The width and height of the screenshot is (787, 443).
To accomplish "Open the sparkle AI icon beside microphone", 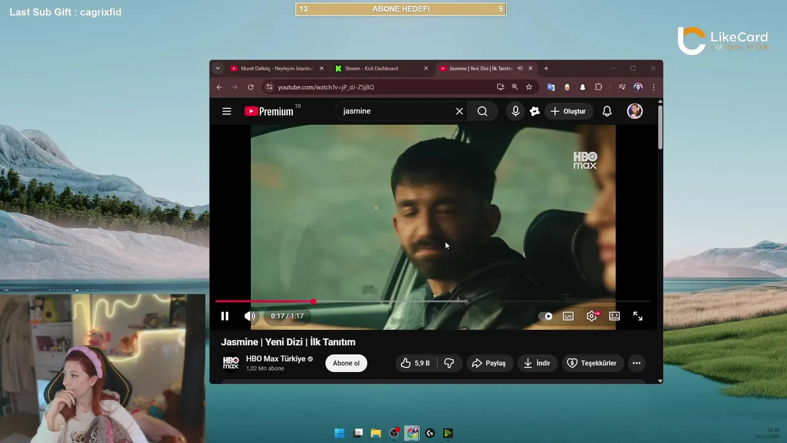I will 534,111.
